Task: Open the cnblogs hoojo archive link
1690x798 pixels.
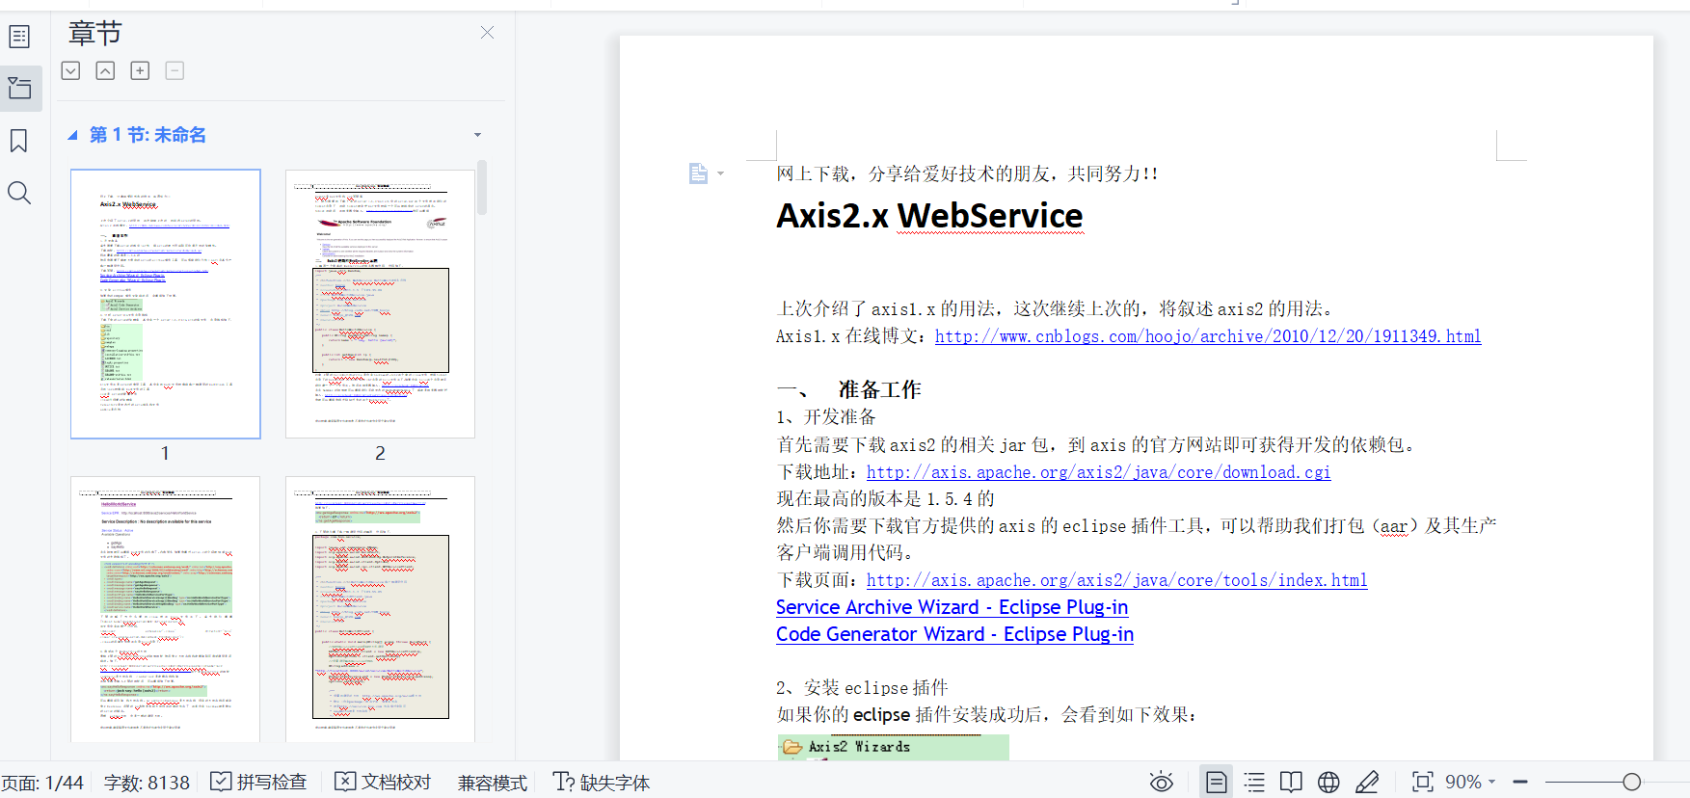Action: (1208, 336)
